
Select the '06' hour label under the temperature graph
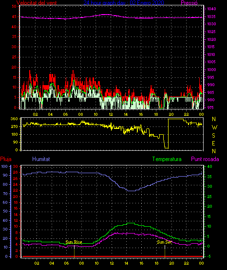67,263
